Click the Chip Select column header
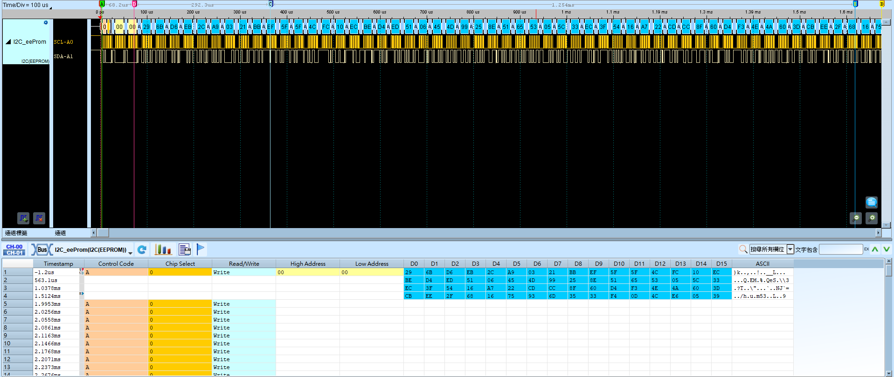894x377 pixels. coord(180,263)
